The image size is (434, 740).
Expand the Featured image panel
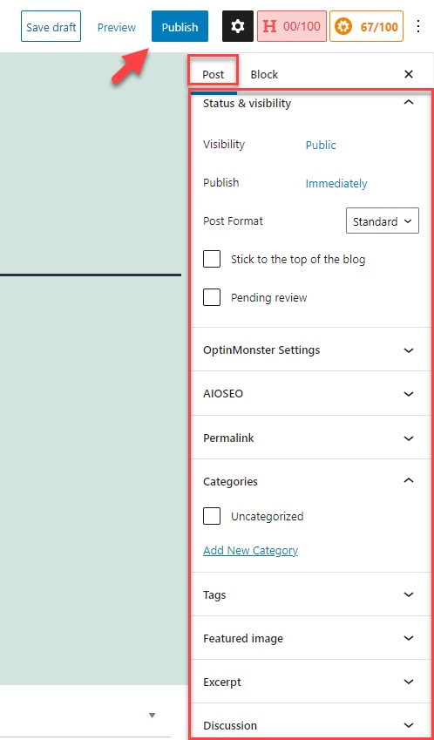click(311, 639)
